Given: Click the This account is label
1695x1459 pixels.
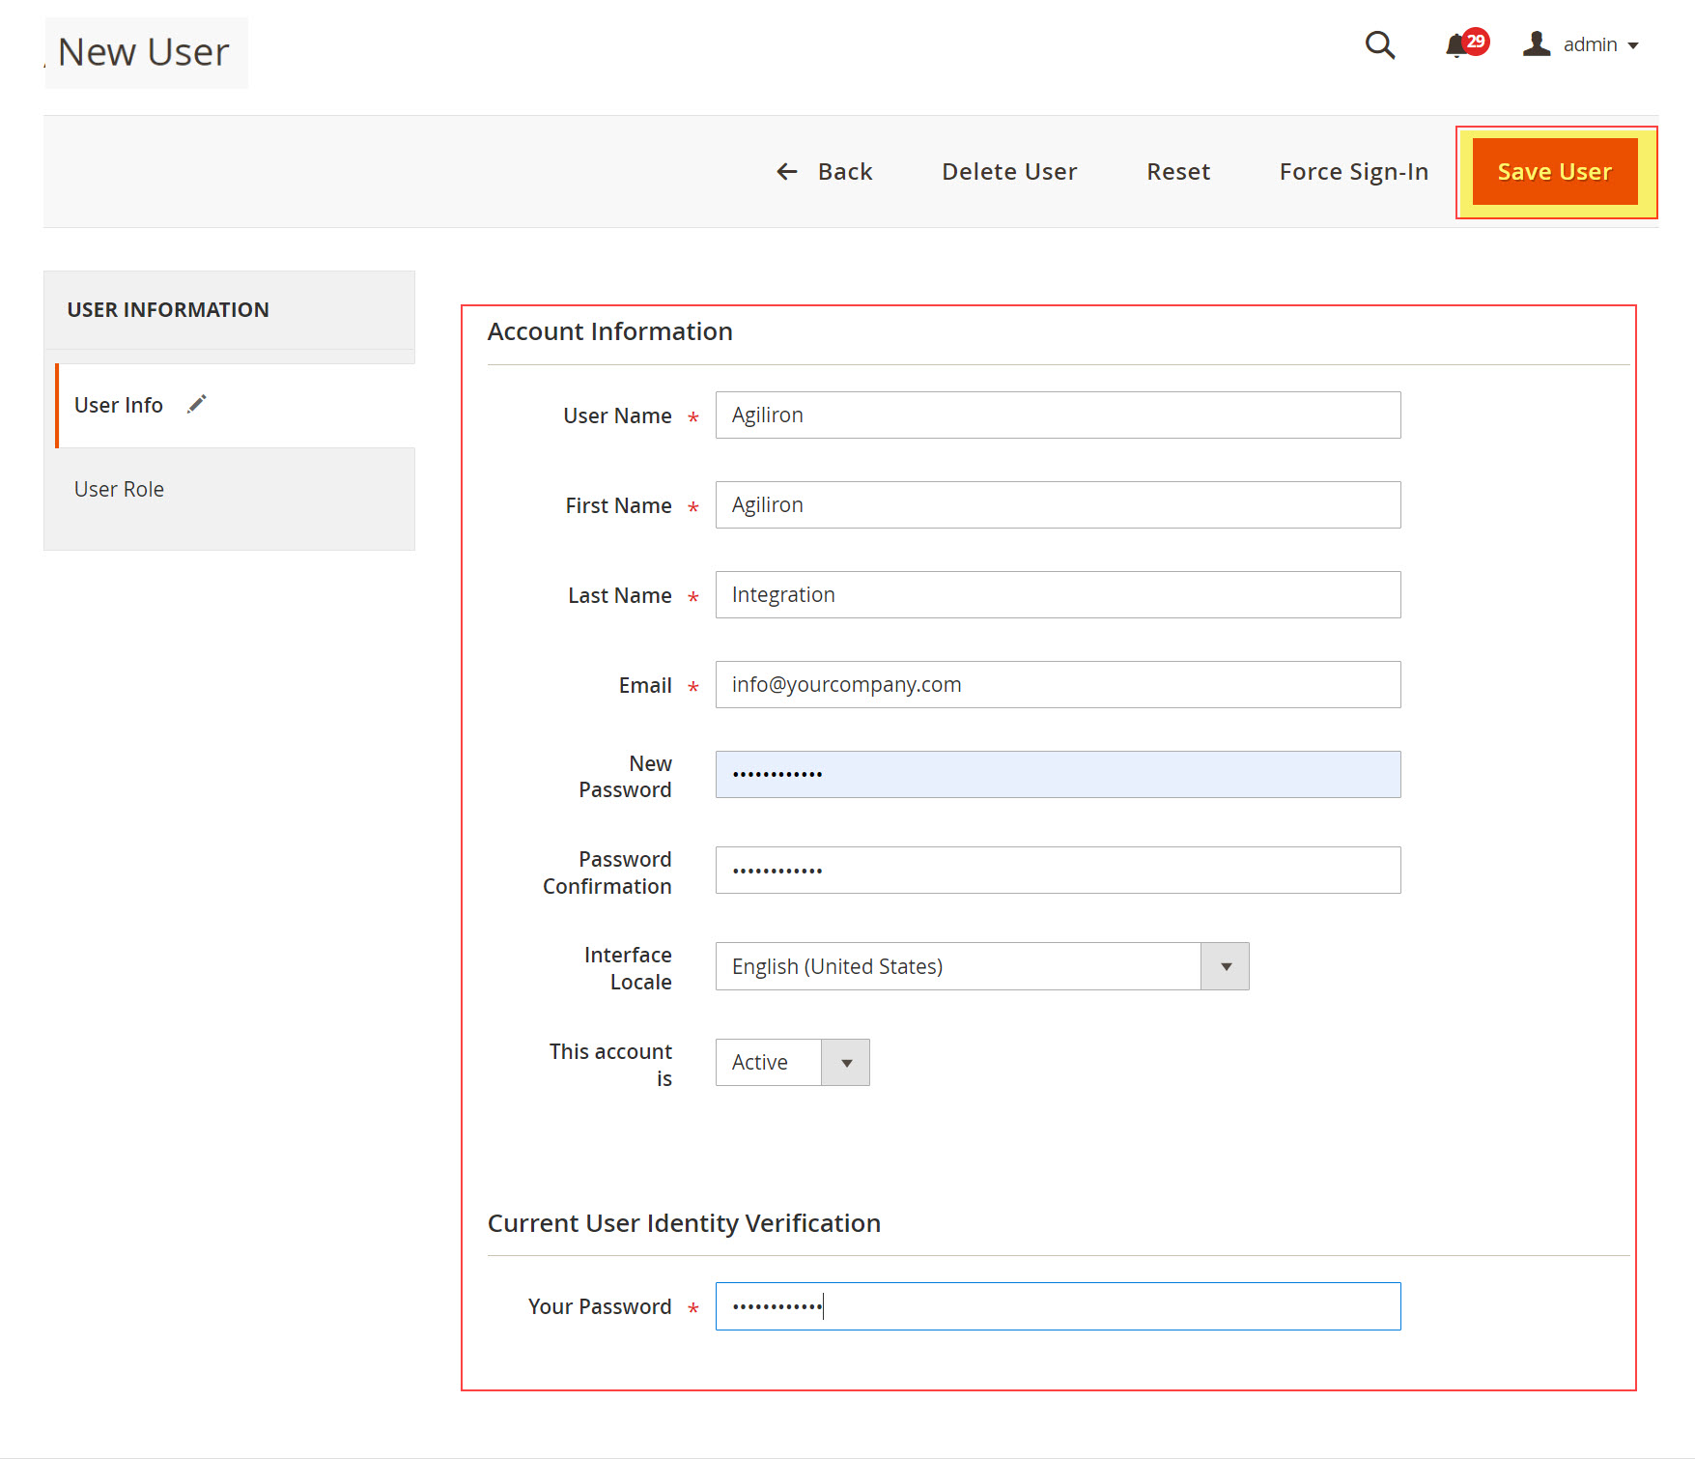Looking at the screenshot, I should [x=610, y=1065].
